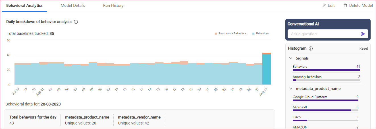This screenshot has width=376, height=129.
Task: Select the Behaviors signal row
Action: (x=325, y=68)
